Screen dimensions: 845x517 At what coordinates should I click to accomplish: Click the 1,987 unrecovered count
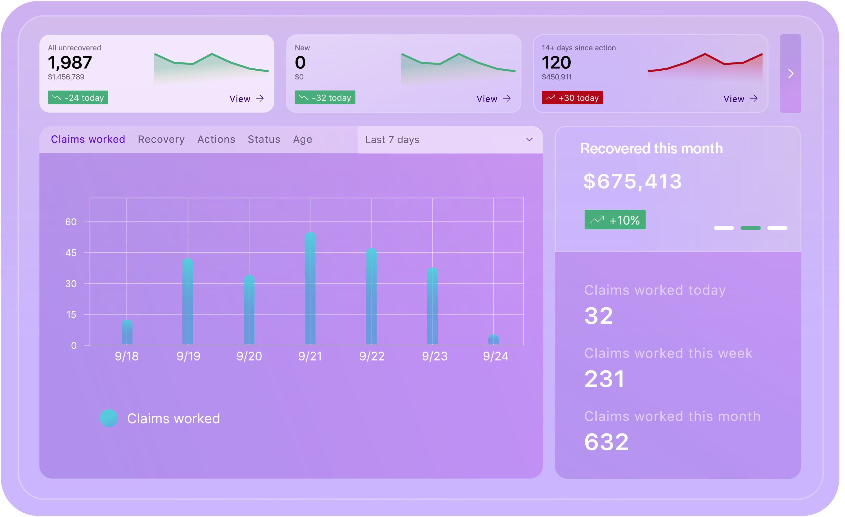point(70,63)
